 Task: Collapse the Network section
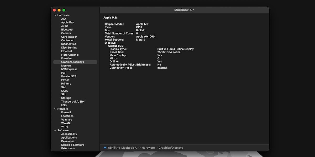tap(55, 109)
